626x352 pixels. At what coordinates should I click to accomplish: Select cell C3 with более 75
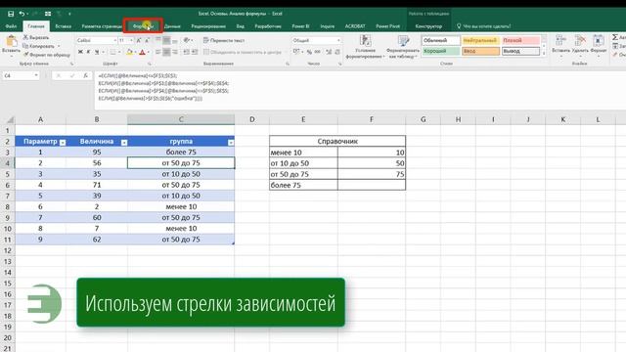[x=181, y=153]
